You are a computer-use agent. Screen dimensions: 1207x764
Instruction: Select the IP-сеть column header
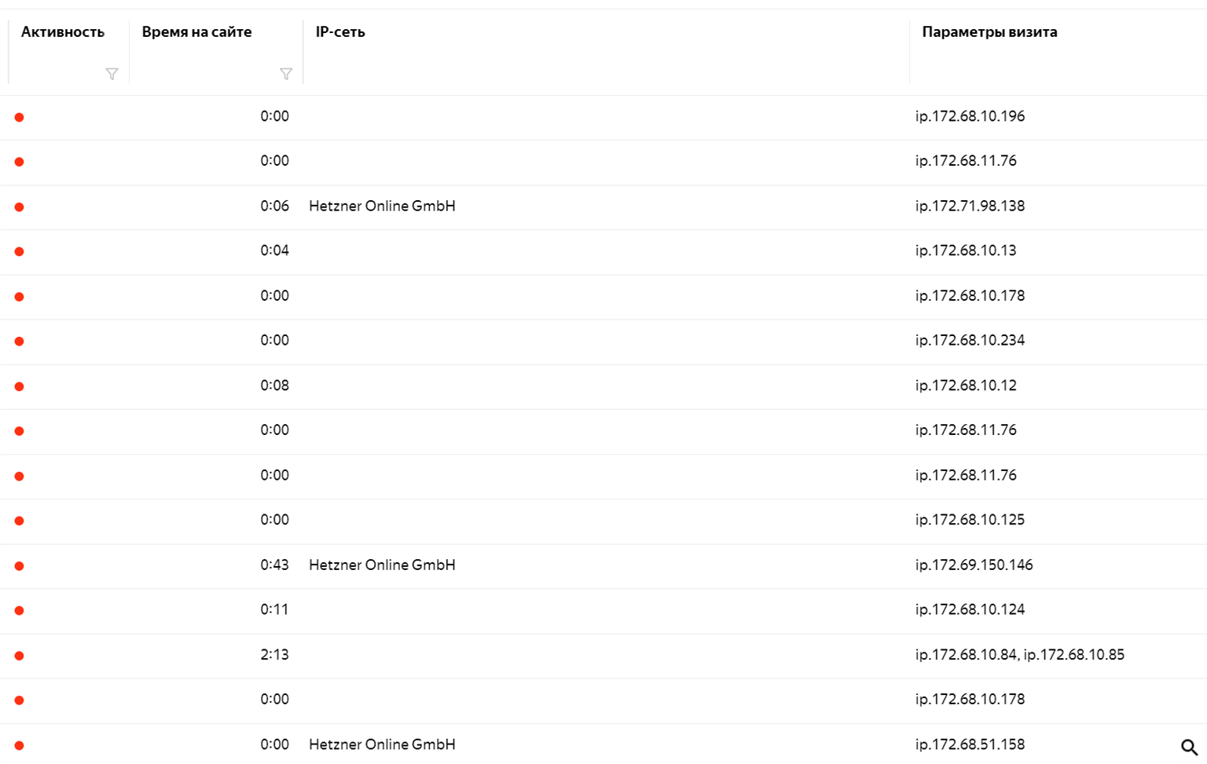(x=340, y=32)
